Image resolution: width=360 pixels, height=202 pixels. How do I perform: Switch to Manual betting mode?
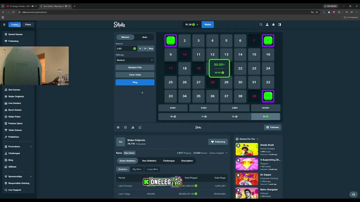[125, 37]
